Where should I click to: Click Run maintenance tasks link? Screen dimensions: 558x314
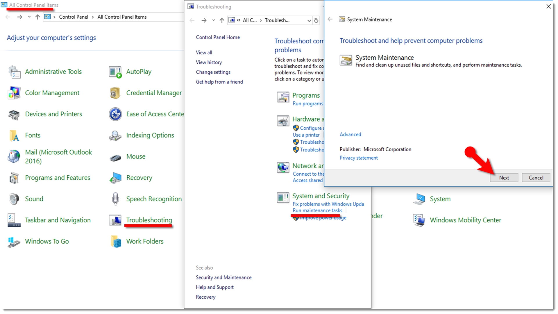point(317,210)
